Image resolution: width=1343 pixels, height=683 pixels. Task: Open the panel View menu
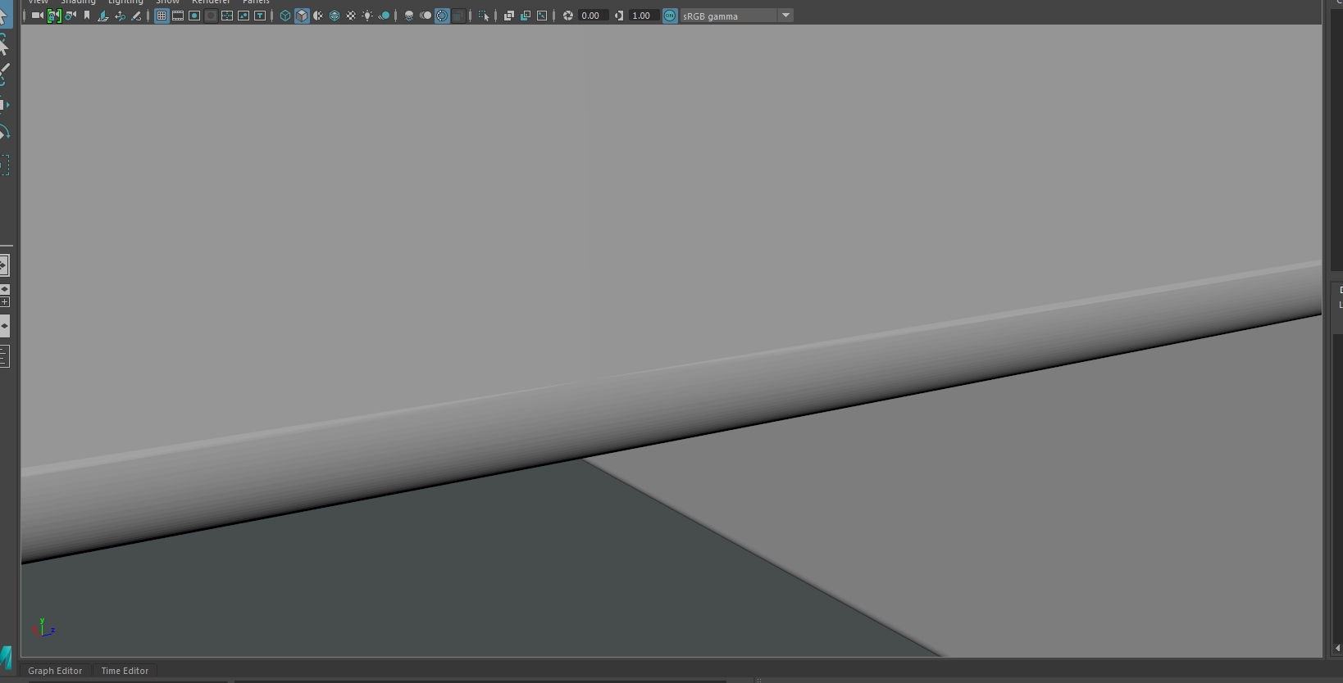tap(39, 2)
